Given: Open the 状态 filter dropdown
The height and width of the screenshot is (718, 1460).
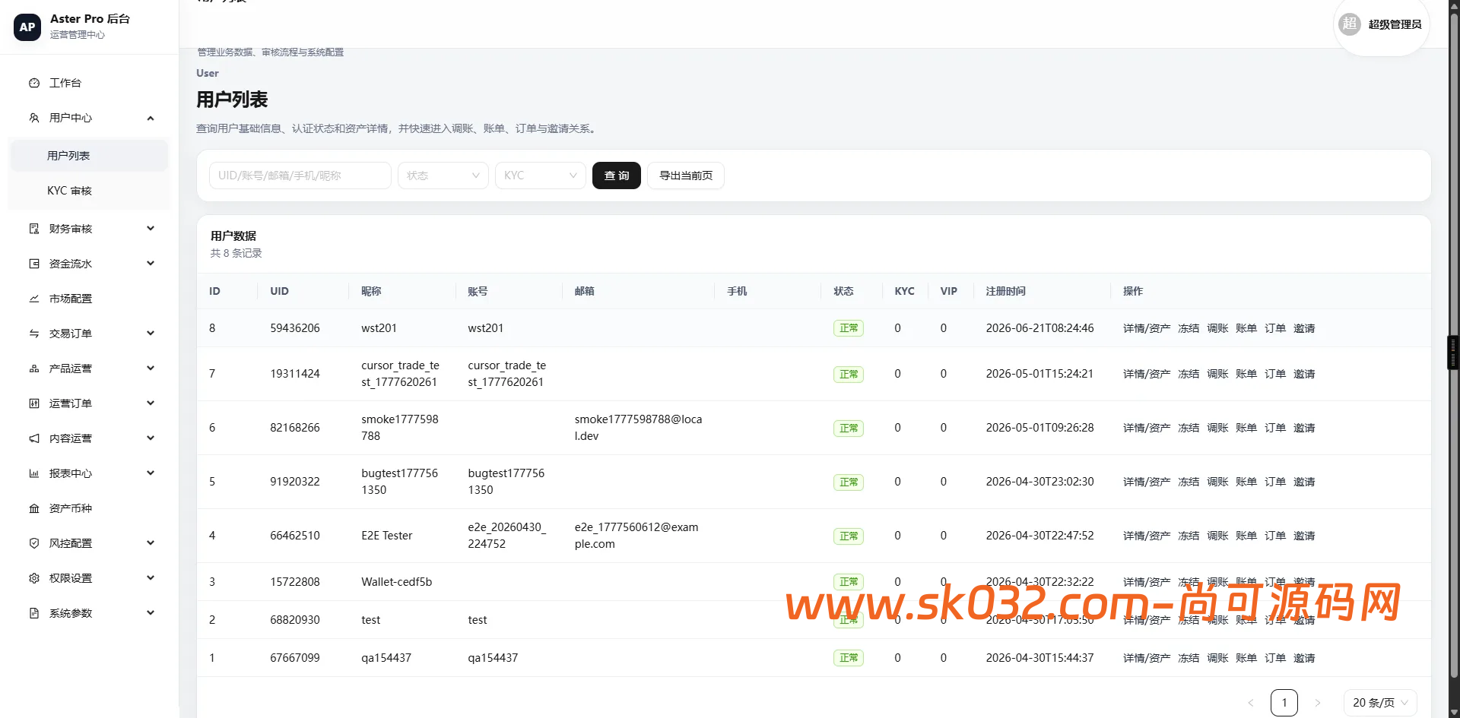Looking at the screenshot, I should (443, 176).
